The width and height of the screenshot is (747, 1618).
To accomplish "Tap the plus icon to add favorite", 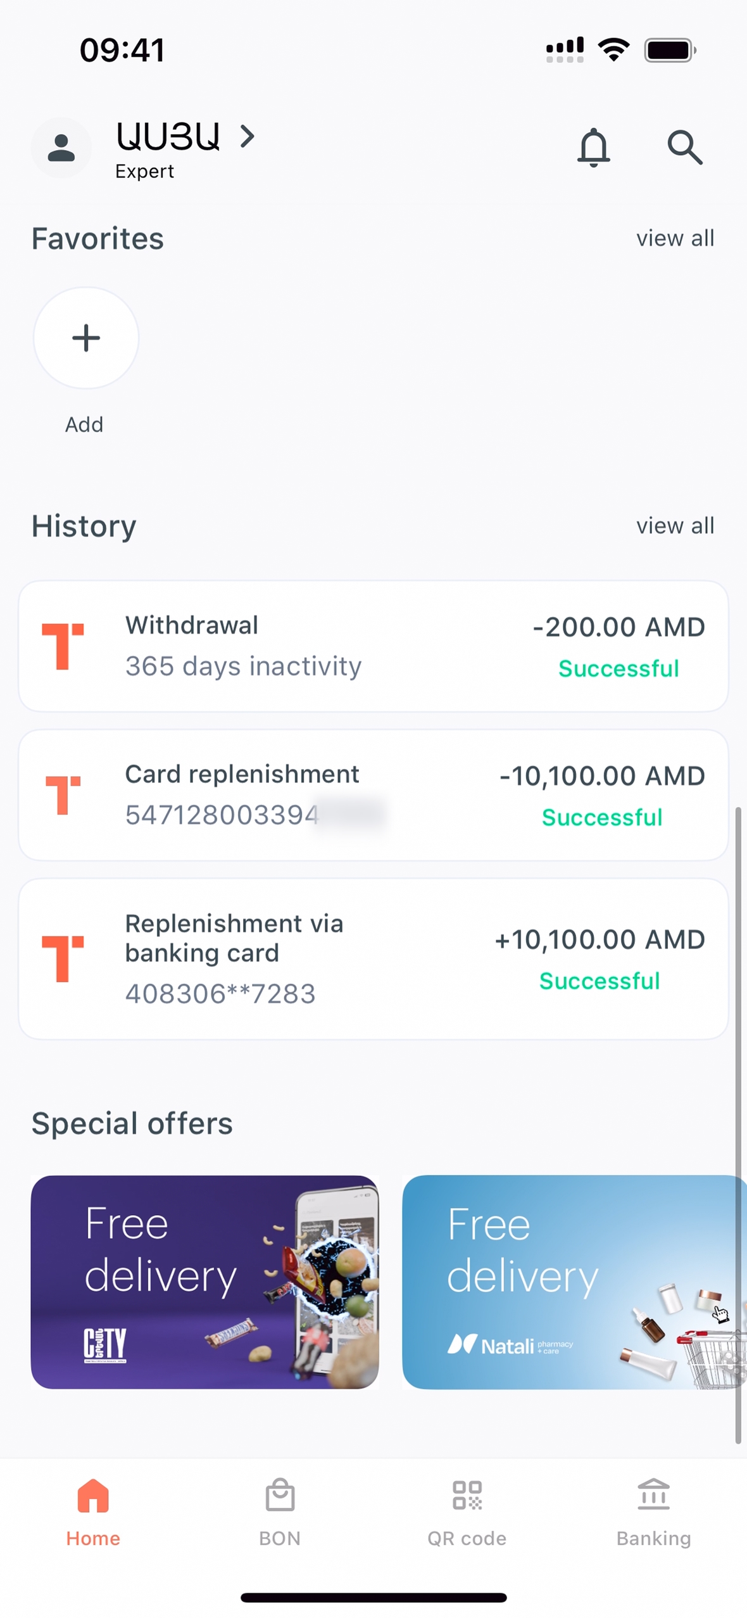I will click(x=86, y=338).
